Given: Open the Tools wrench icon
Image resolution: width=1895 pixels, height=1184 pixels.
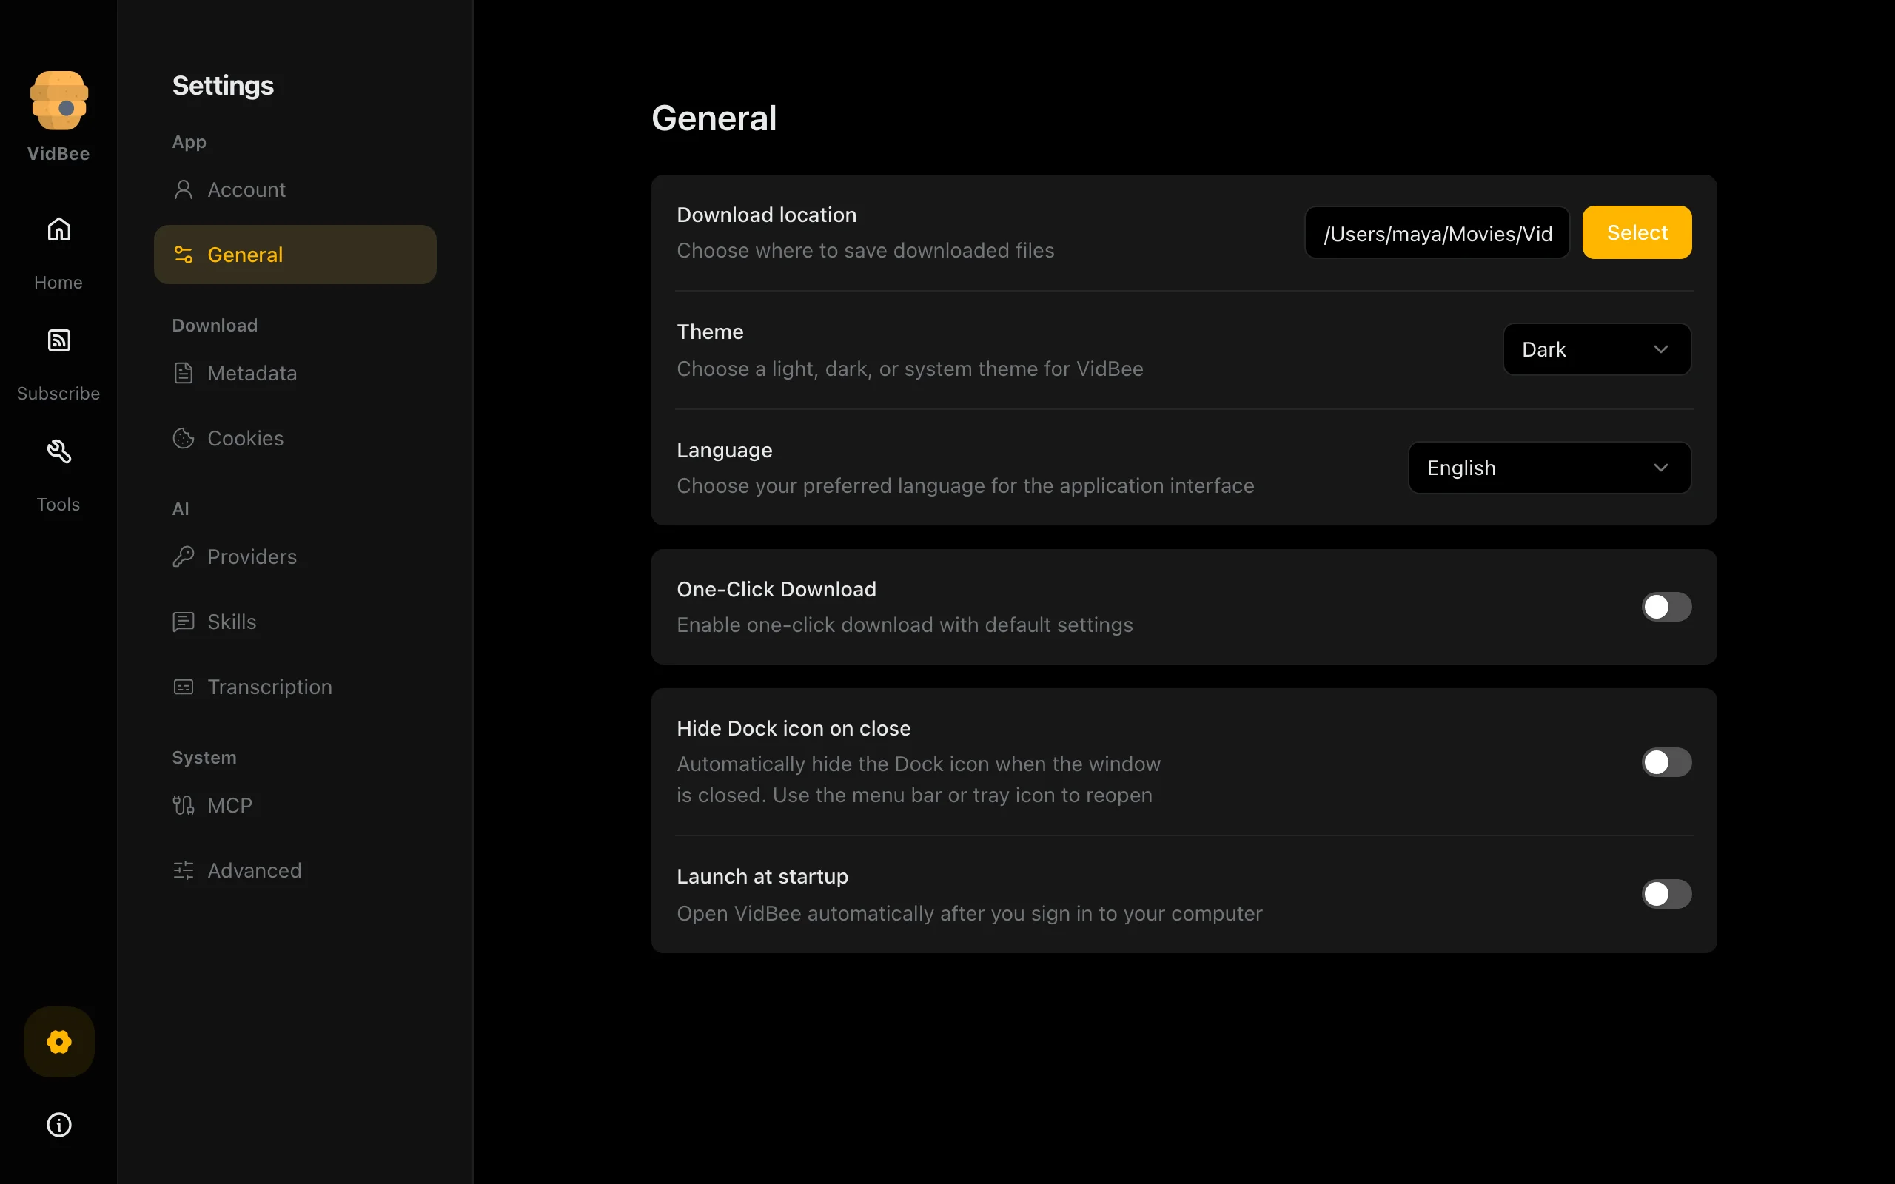Looking at the screenshot, I should (x=58, y=451).
